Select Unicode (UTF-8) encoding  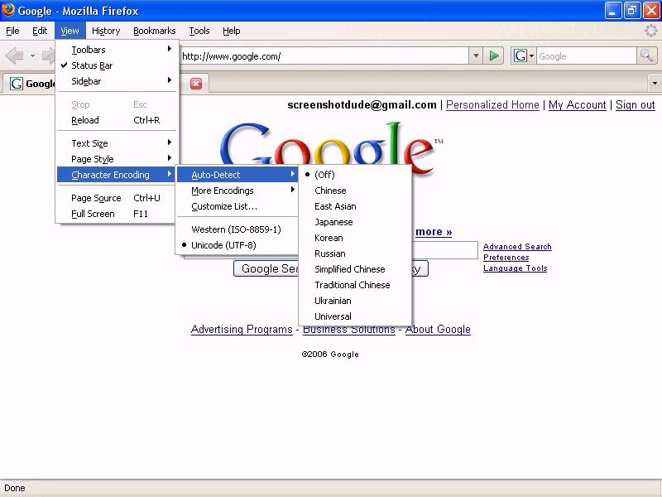click(223, 245)
